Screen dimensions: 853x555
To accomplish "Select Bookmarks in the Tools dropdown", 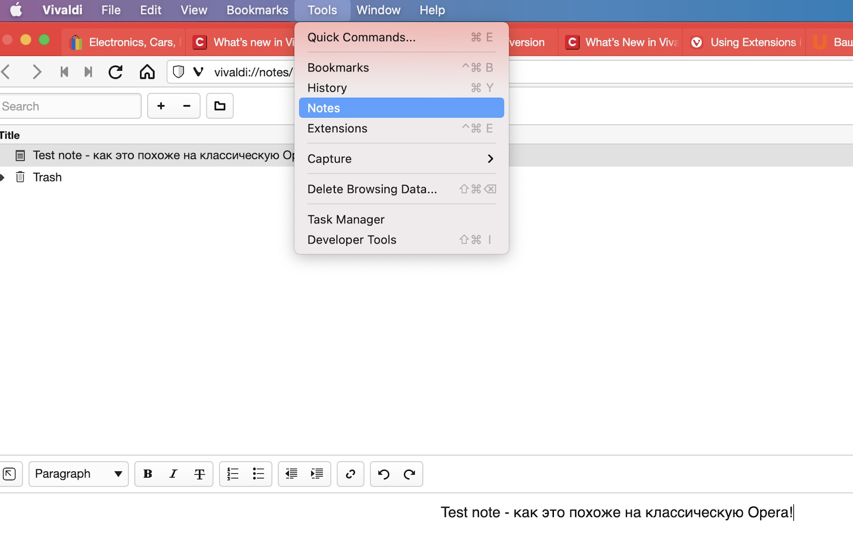I will pos(401,68).
